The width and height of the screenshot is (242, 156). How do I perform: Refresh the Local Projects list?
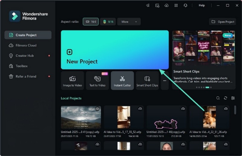(x=225, y=98)
